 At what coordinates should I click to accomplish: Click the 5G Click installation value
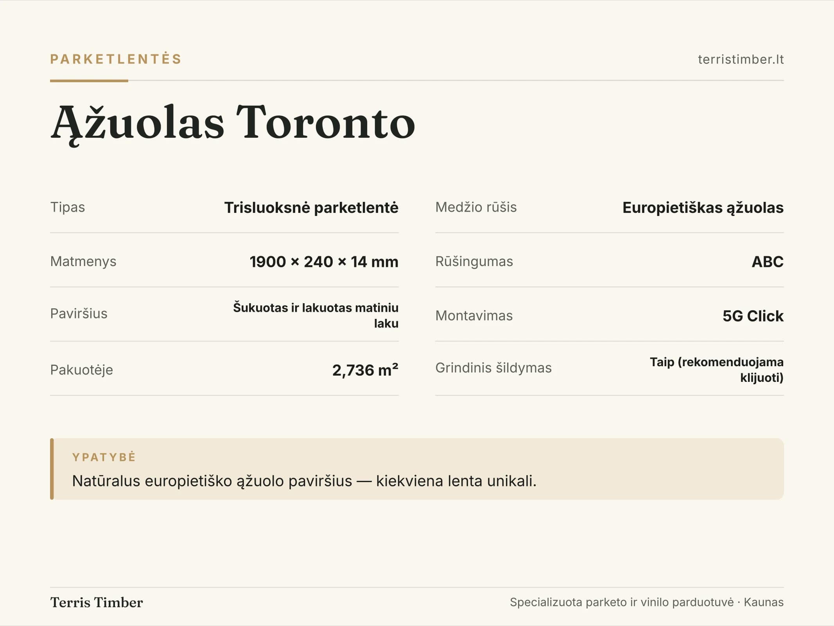click(x=753, y=316)
